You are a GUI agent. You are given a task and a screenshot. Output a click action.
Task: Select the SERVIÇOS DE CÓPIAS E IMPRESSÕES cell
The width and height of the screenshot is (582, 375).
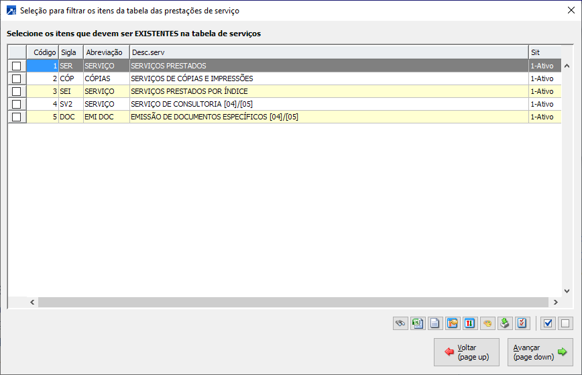point(329,78)
